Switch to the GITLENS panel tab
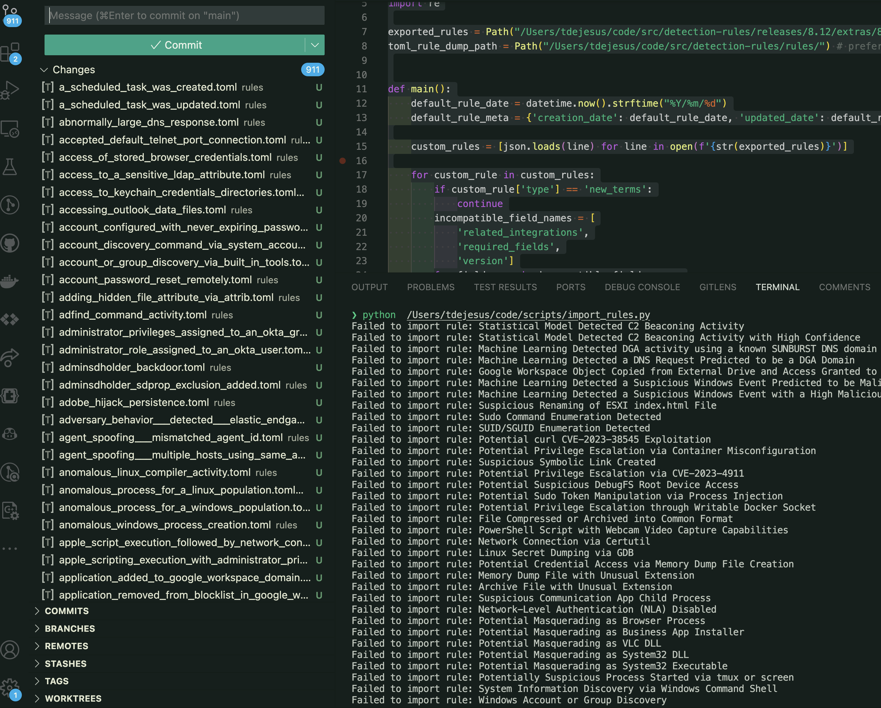The image size is (881, 708). coord(718,287)
